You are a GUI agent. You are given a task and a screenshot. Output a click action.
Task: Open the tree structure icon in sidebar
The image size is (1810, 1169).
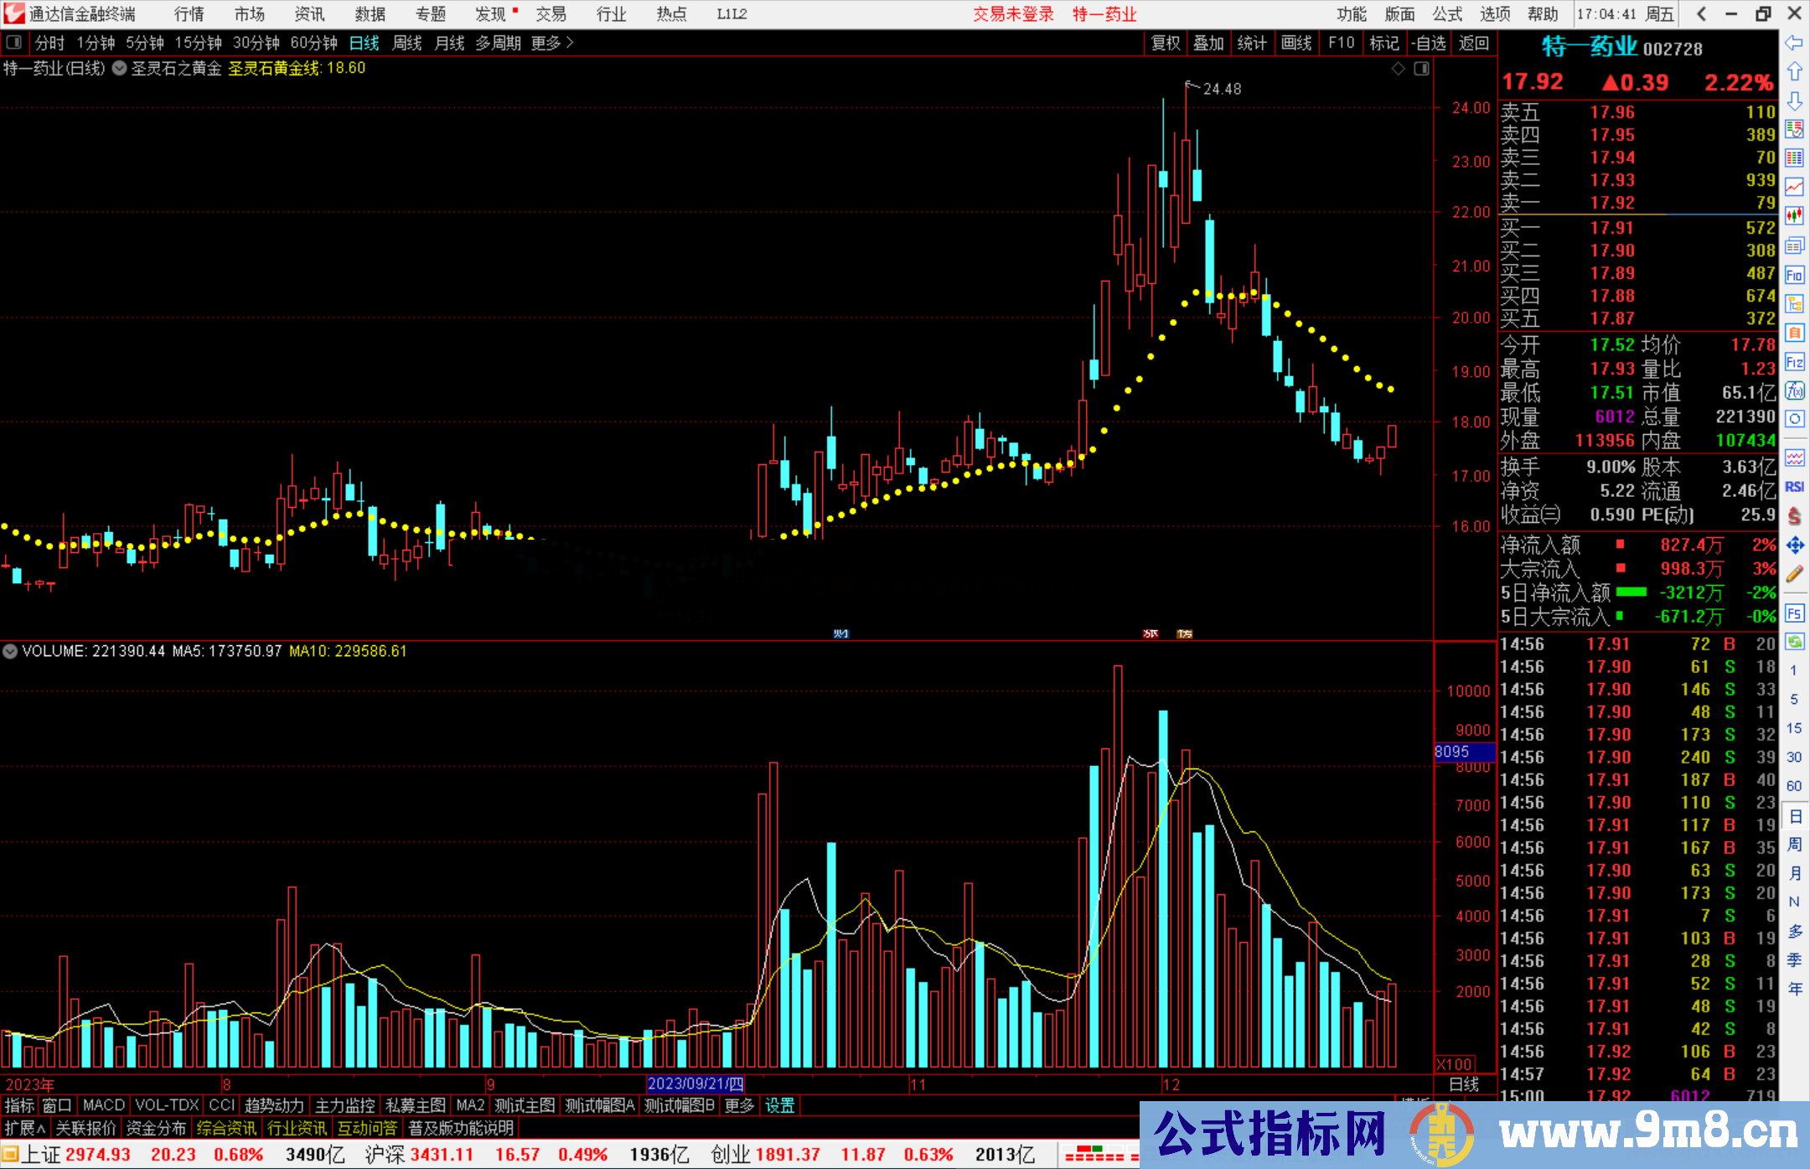click(1793, 303)
